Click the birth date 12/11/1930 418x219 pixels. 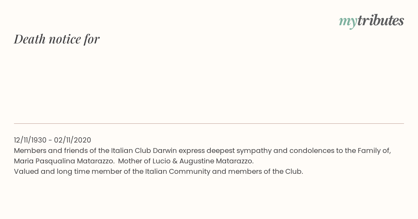click(x=30, y=140)
